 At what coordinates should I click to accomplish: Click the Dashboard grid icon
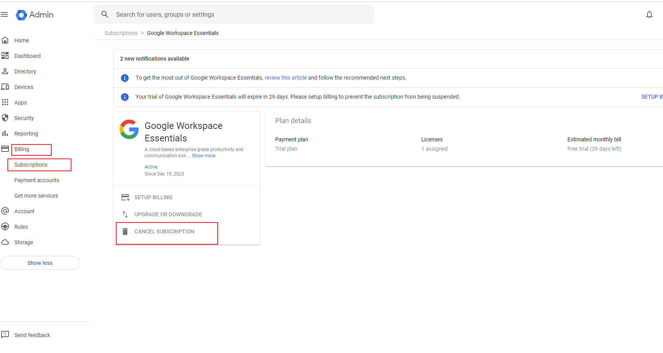point(5,56)
